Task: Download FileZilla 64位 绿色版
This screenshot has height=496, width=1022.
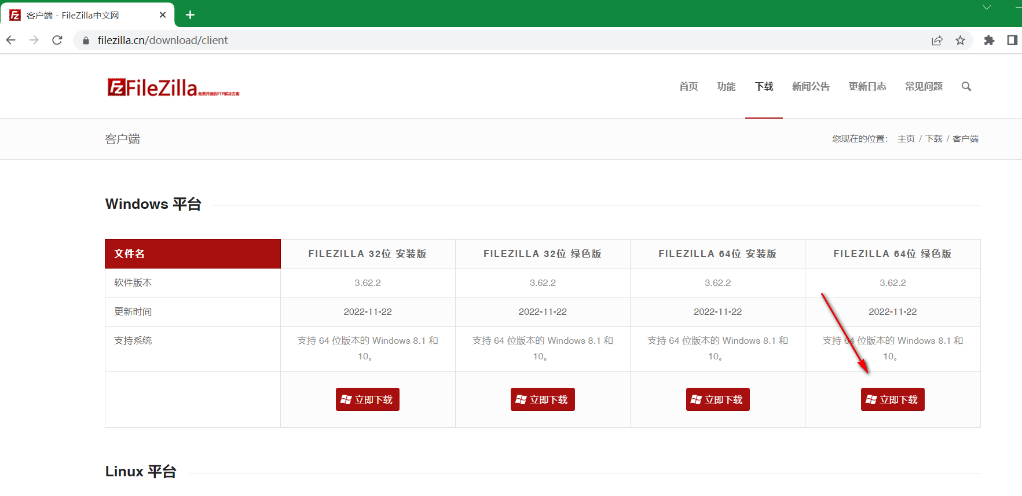Action: point(893,399)
